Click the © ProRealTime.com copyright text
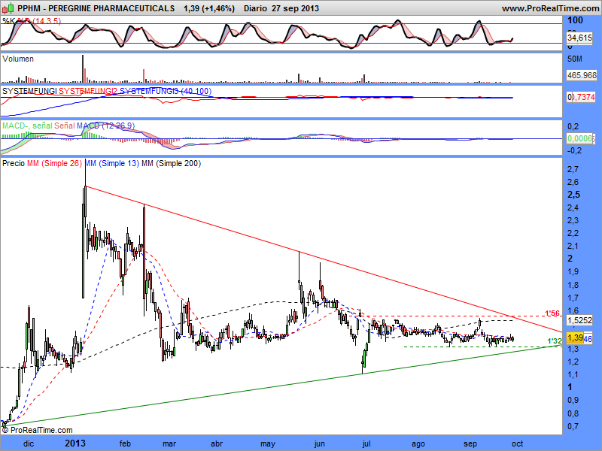Screen dimensions: 602x451 click(x=37, y=430)
